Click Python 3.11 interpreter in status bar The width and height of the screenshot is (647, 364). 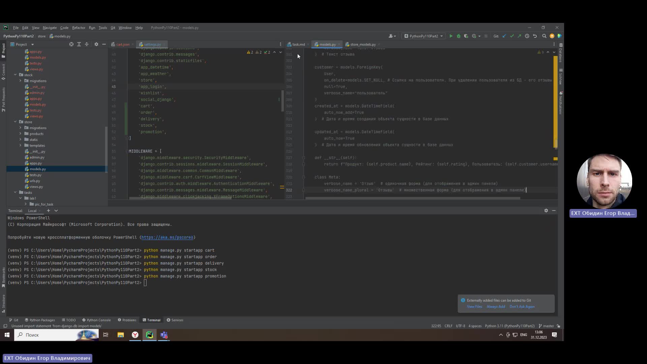tap(510, 326)
